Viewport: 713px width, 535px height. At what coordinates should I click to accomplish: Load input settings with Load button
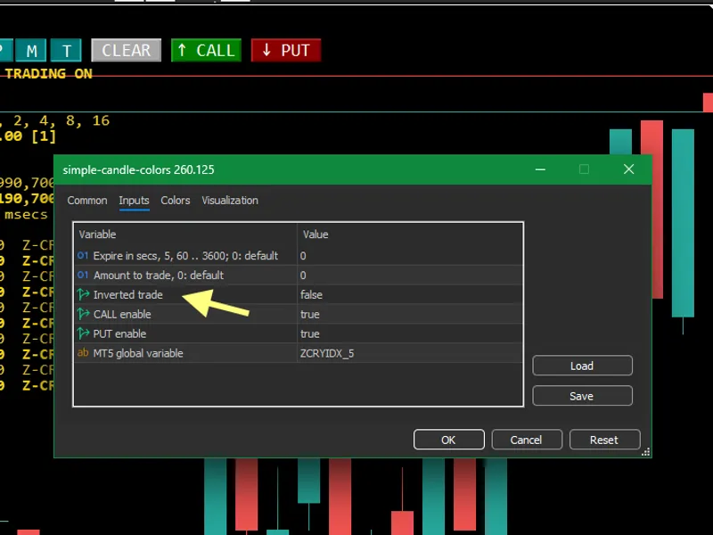click(582, 366)
